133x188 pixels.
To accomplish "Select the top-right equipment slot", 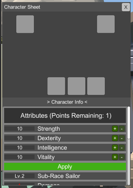I will click(106, 24).
